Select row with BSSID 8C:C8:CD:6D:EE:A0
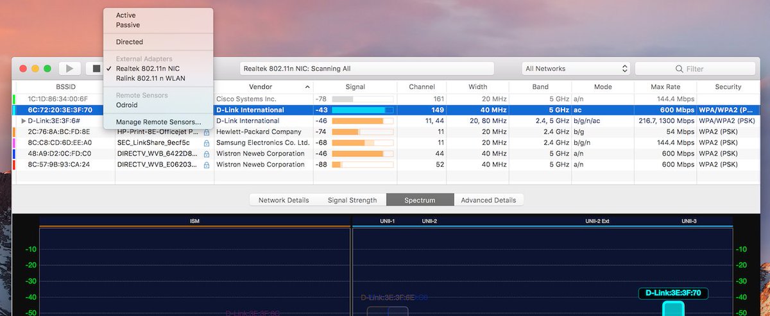770x316 pixels. pos(386,143)
